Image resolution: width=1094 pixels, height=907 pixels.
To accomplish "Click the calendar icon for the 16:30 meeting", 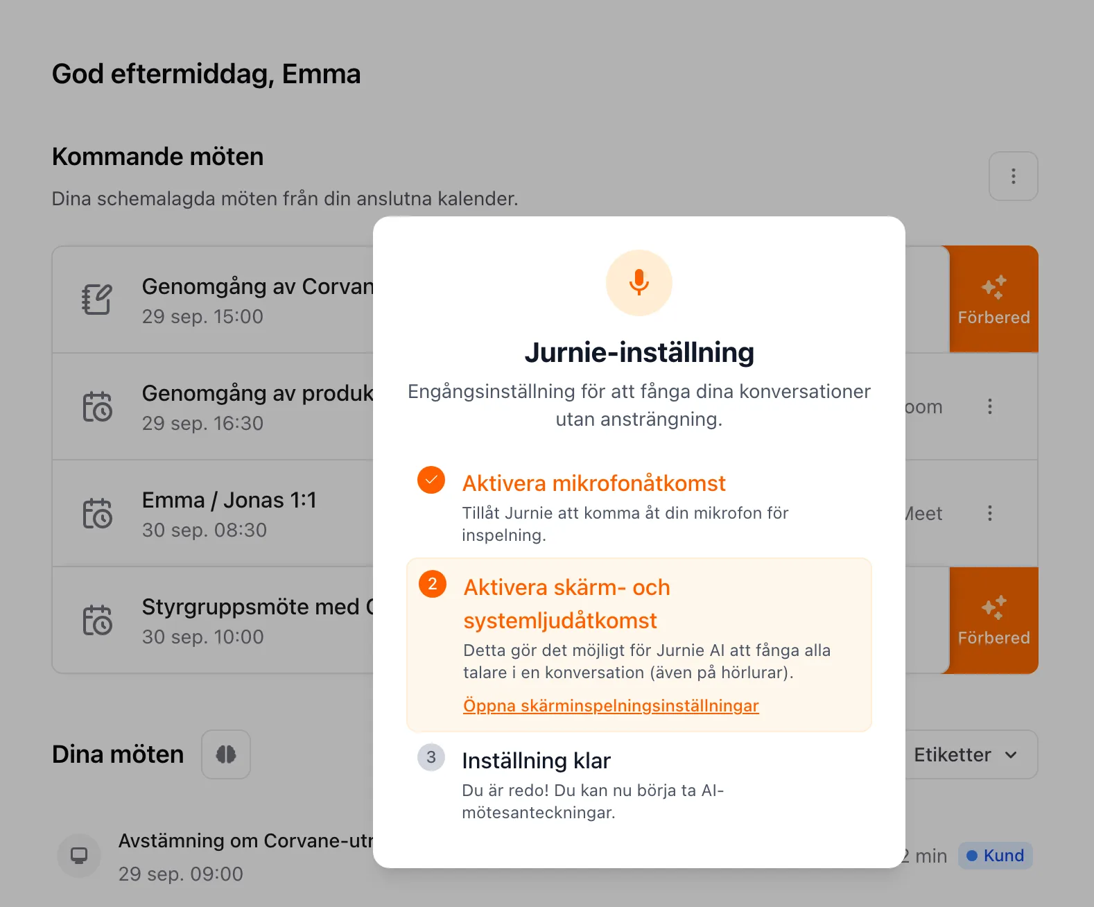I will [97, 406].
